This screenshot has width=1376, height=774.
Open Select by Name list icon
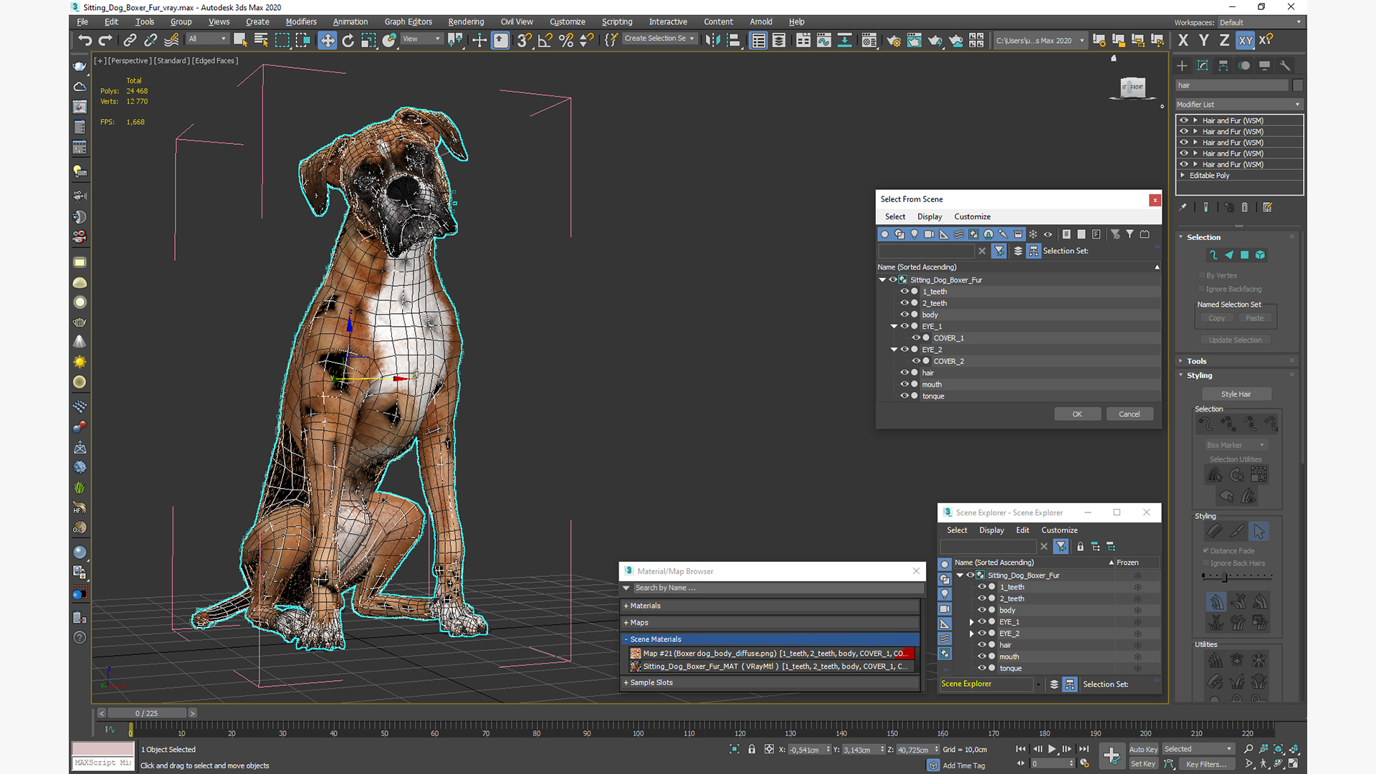point(261,40)
